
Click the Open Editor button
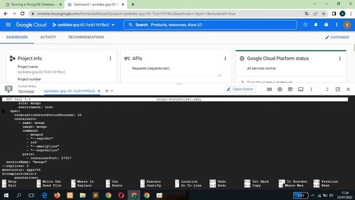pos(240,89)
